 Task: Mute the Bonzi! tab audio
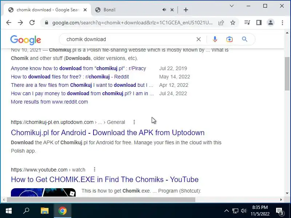164,10
